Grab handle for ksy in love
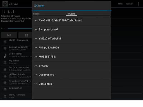Screen dimensions: 143x107 coord(5,62)
